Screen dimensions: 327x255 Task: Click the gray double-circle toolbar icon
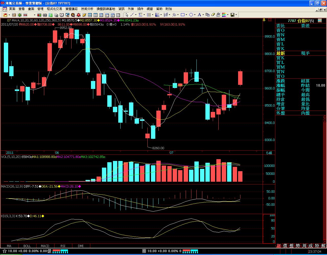tap(45, 15)
